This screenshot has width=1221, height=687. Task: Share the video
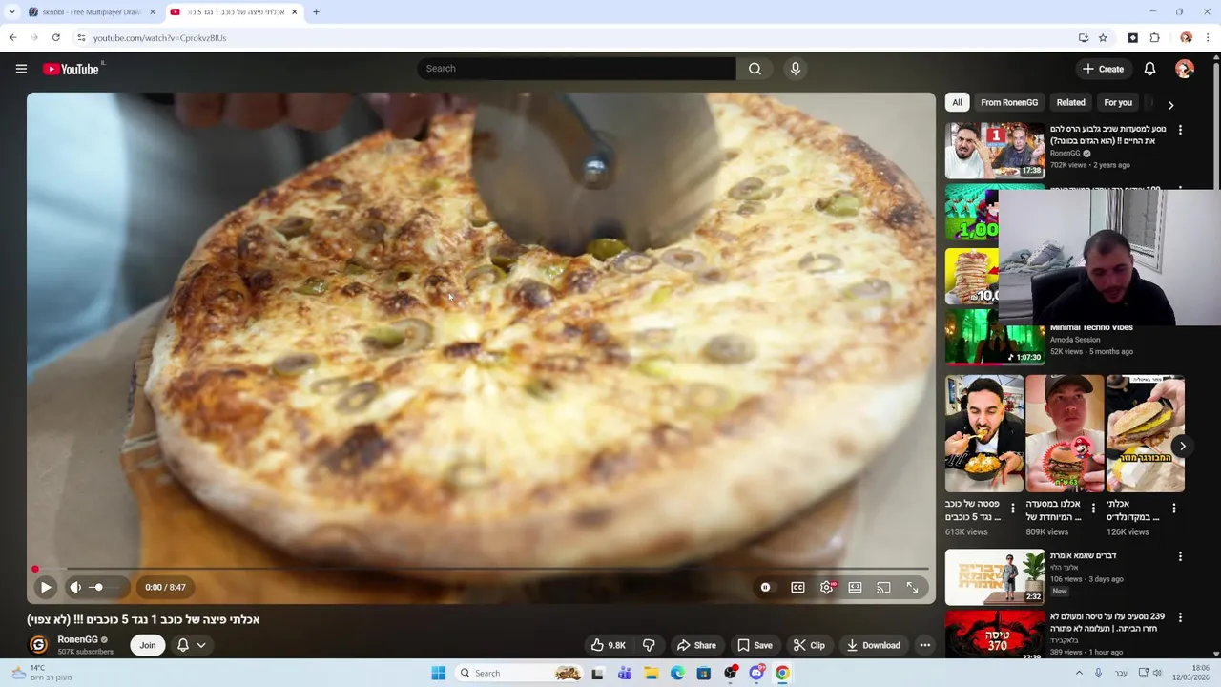696,645
